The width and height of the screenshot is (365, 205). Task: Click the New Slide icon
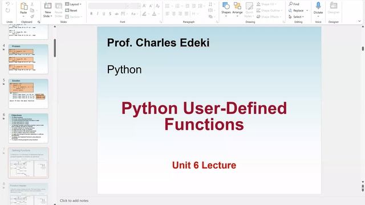(x=48, y=6)
